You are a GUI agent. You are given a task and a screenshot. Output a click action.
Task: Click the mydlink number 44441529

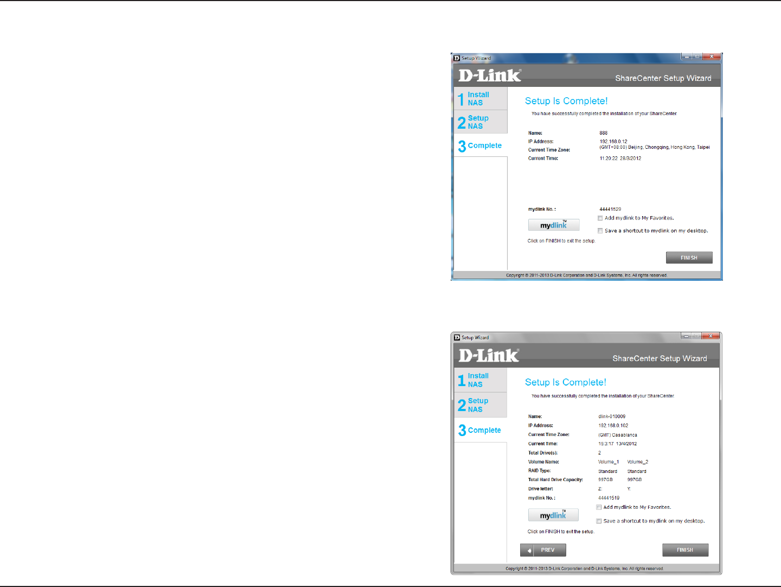(x=610, y=209)
